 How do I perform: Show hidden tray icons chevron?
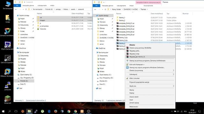[172, 111]
